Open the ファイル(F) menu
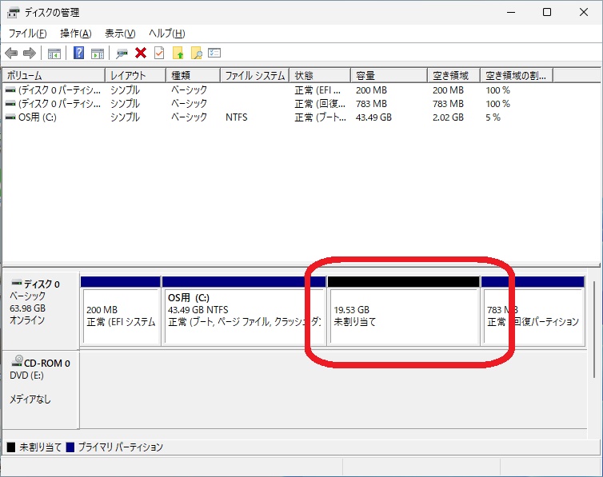Screen dimensions: 603x477 27,34
